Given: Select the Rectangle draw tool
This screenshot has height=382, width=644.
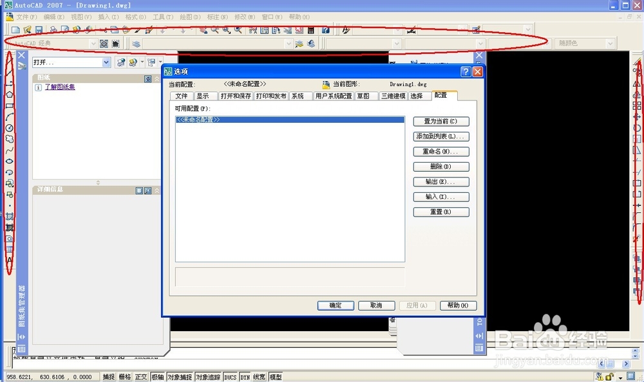Looking at the screenshot, I should [x=10, y=105].
